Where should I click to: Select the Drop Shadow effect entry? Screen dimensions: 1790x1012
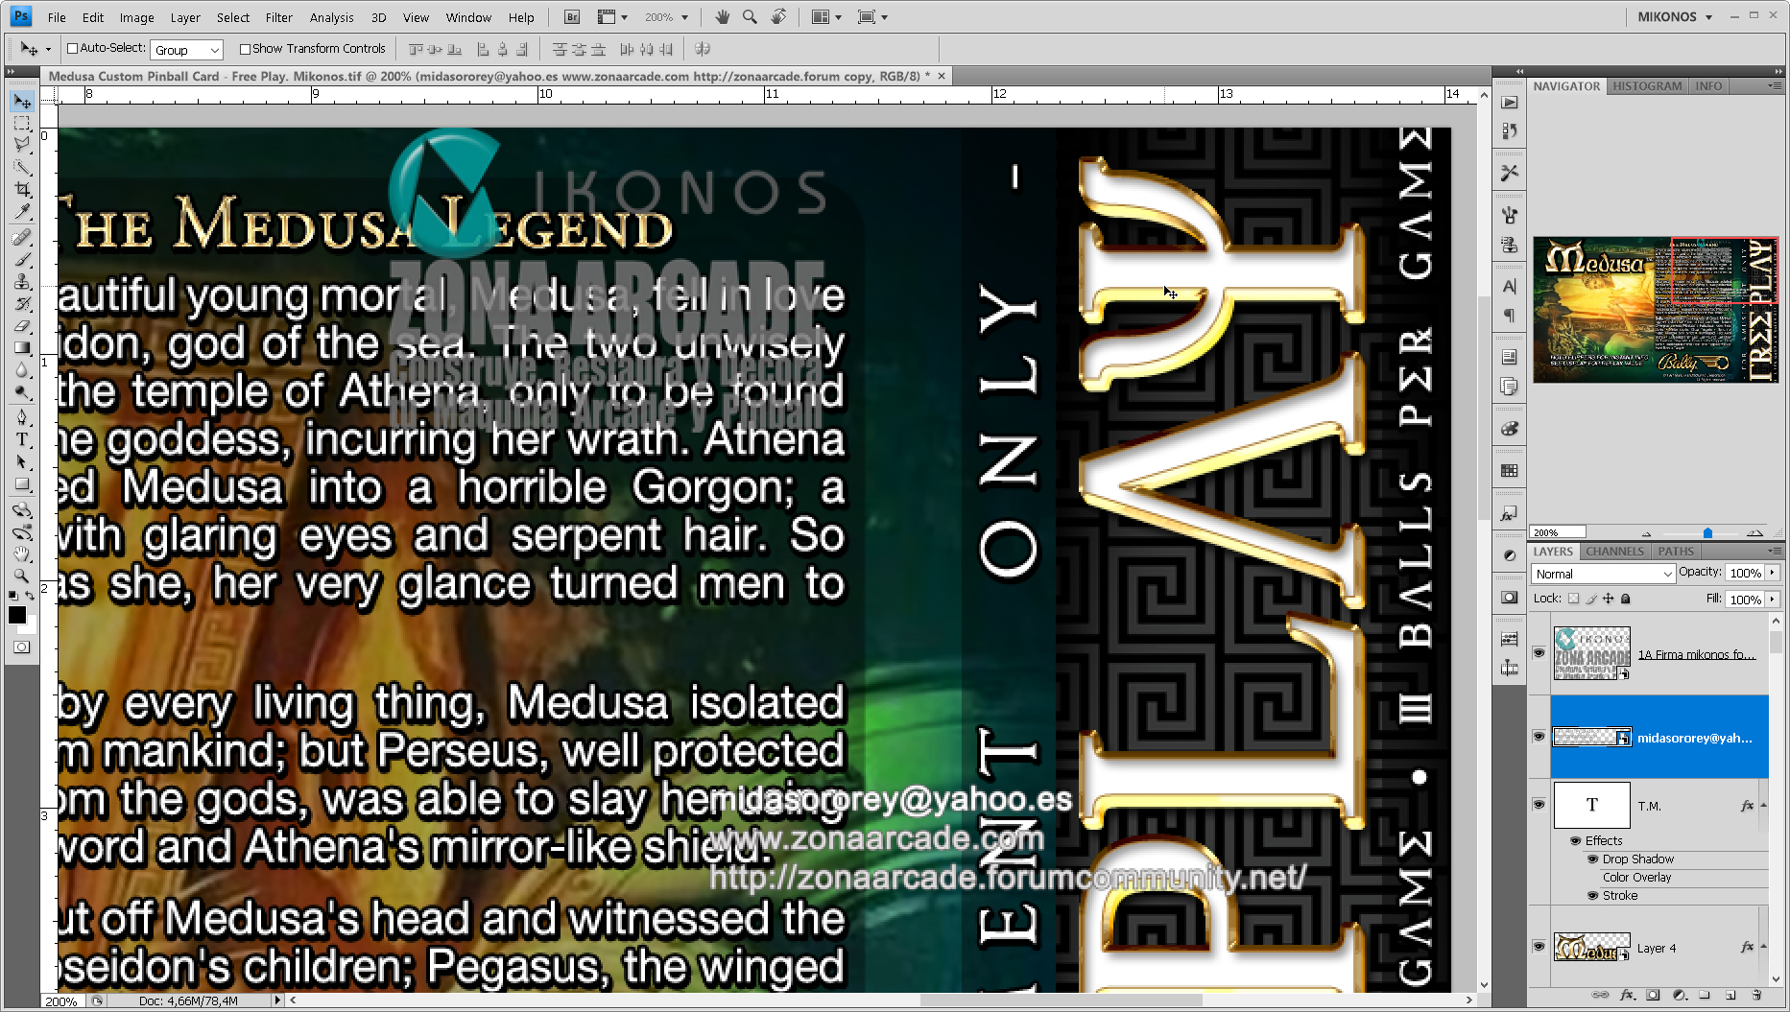coord(1637,859)
